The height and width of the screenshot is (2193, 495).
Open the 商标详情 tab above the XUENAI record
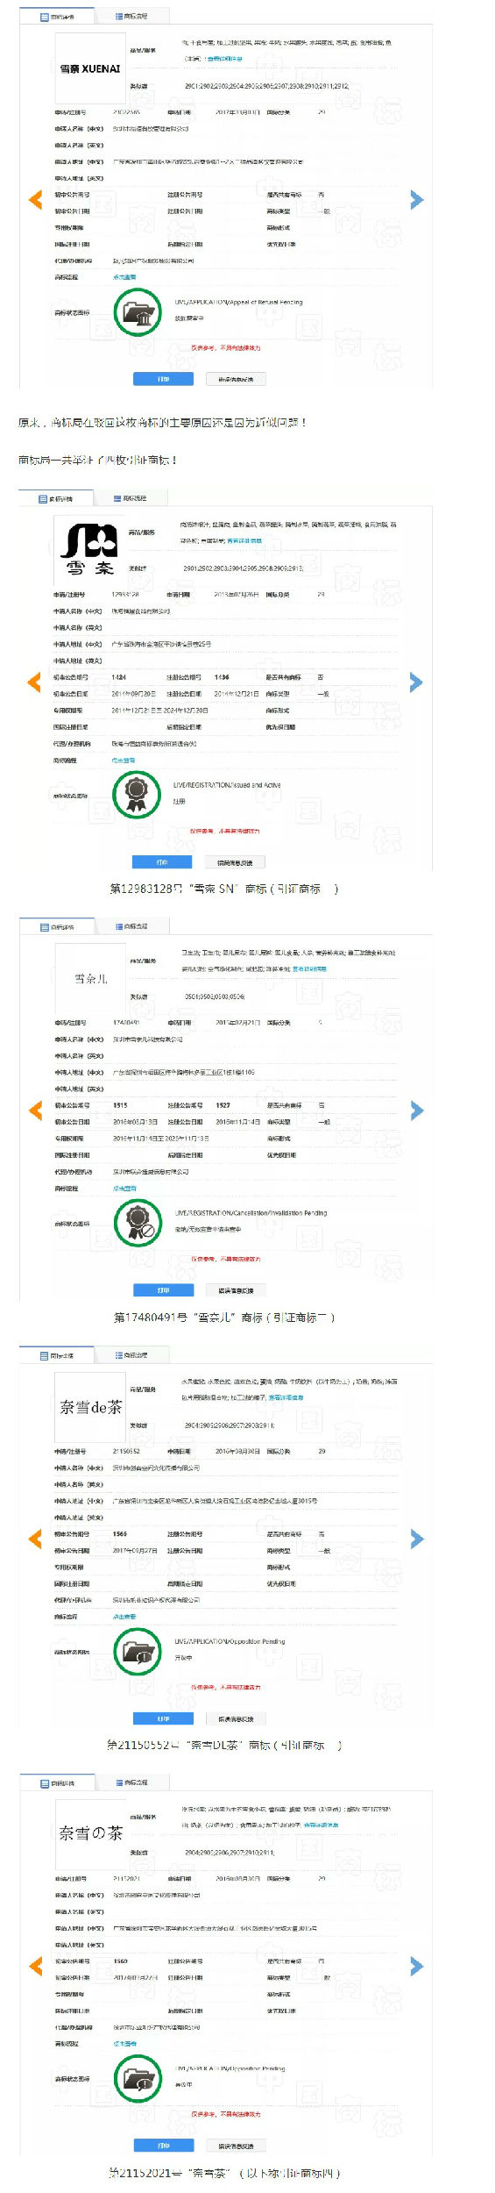coord(57,17)
